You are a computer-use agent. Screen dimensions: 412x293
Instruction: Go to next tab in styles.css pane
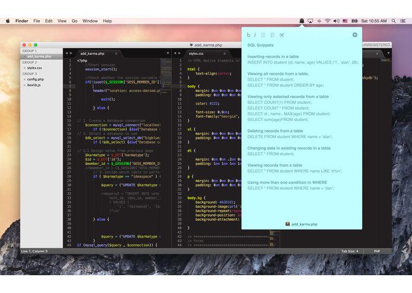click(x=180, y=53)
